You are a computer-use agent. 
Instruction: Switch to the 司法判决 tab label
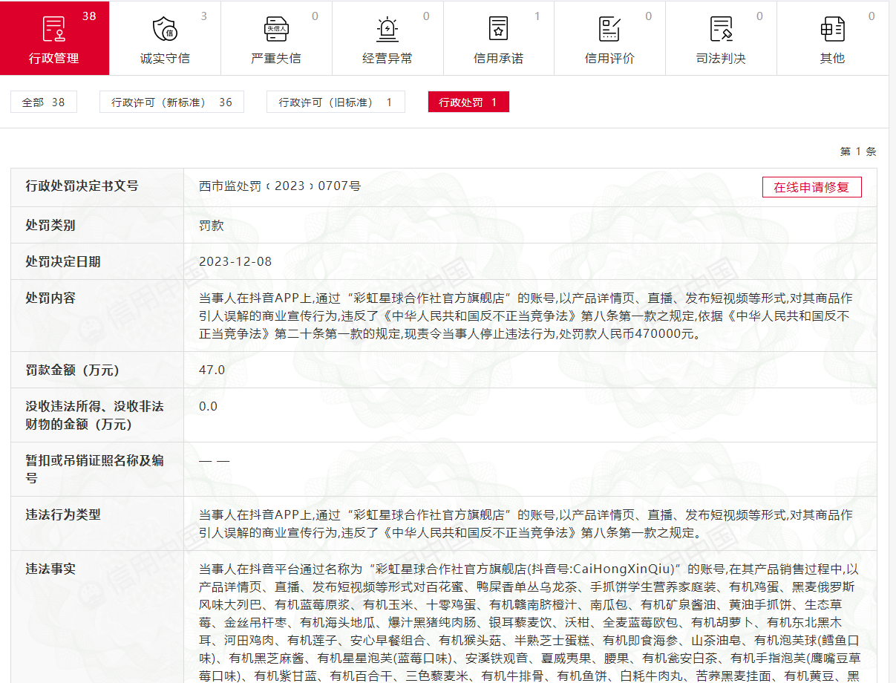721,58
